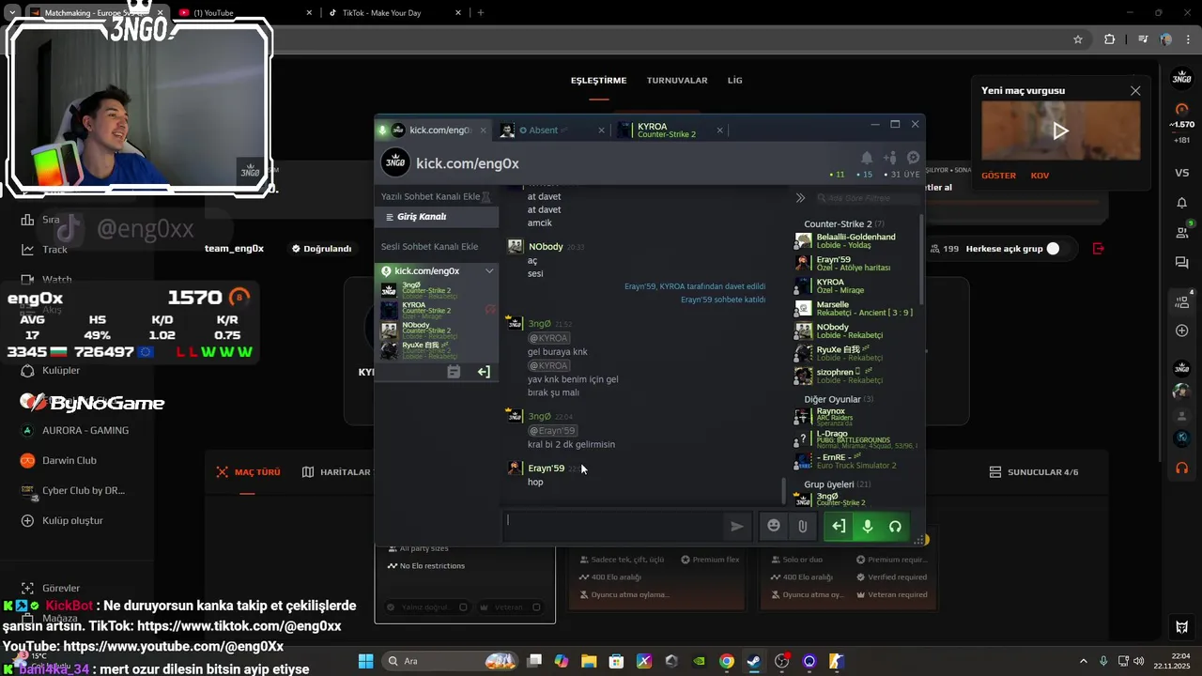Click calendar icon below voice channel list
The image size is (1202, 676).
coord(454,372)
